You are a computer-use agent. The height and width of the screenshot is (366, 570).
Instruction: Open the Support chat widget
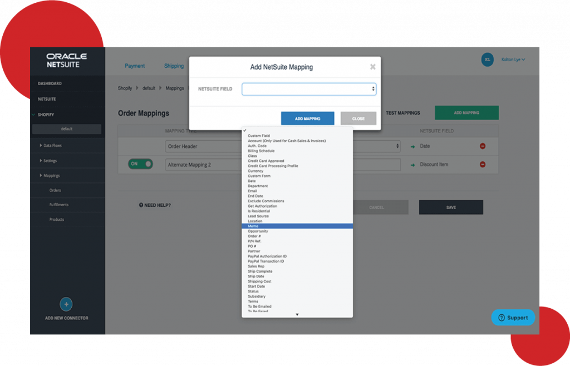point(513,318)
